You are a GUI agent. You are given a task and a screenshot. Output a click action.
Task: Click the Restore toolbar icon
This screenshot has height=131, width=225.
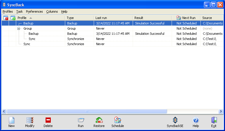pos(99,120)
